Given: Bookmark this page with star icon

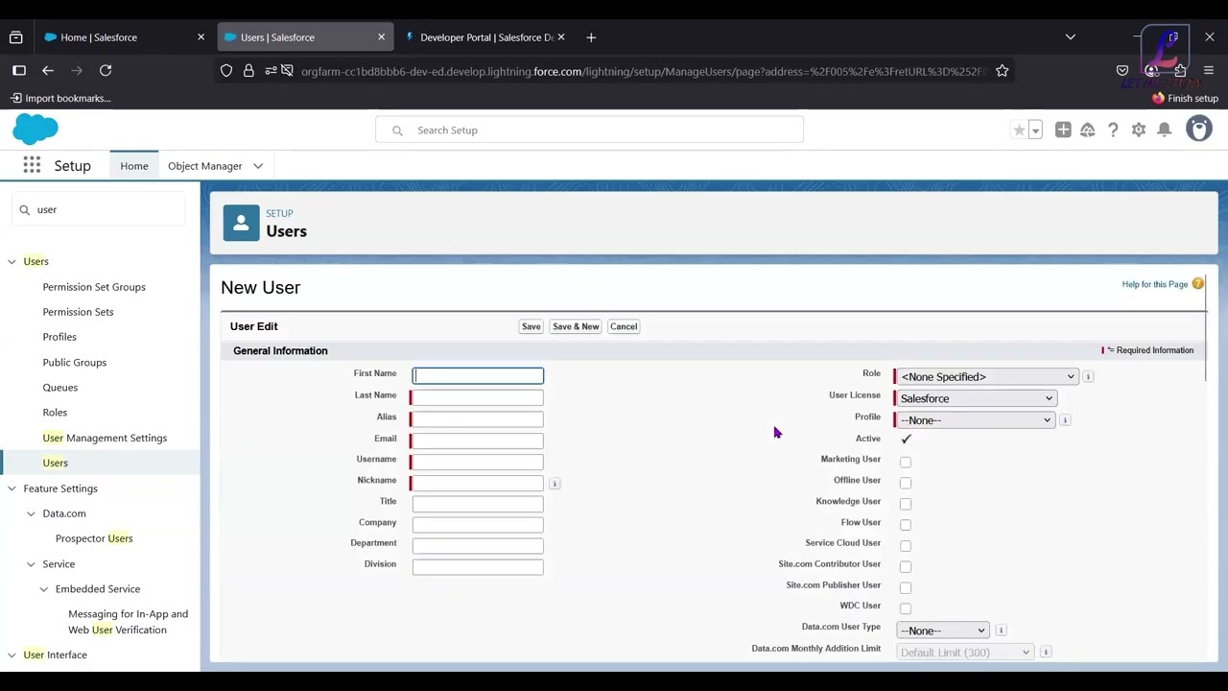Looking at the screenshot, I should tap(1002, 71).
